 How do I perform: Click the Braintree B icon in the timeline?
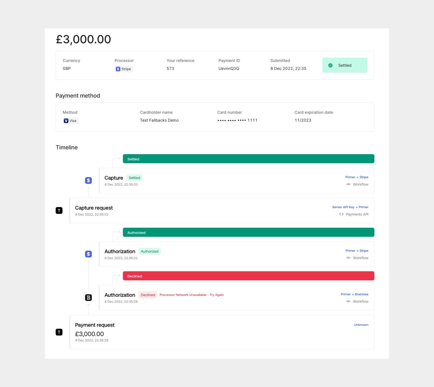coord(88,298)
